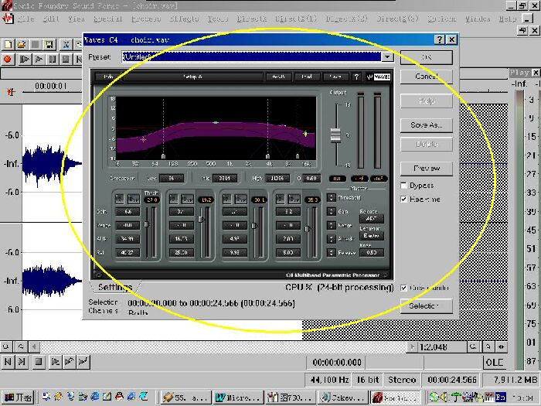Image resolution: width=541 pixels, height=406 pixels.
Task: Click the context help ? button in dialog title bar
Action: pos(439,39)
